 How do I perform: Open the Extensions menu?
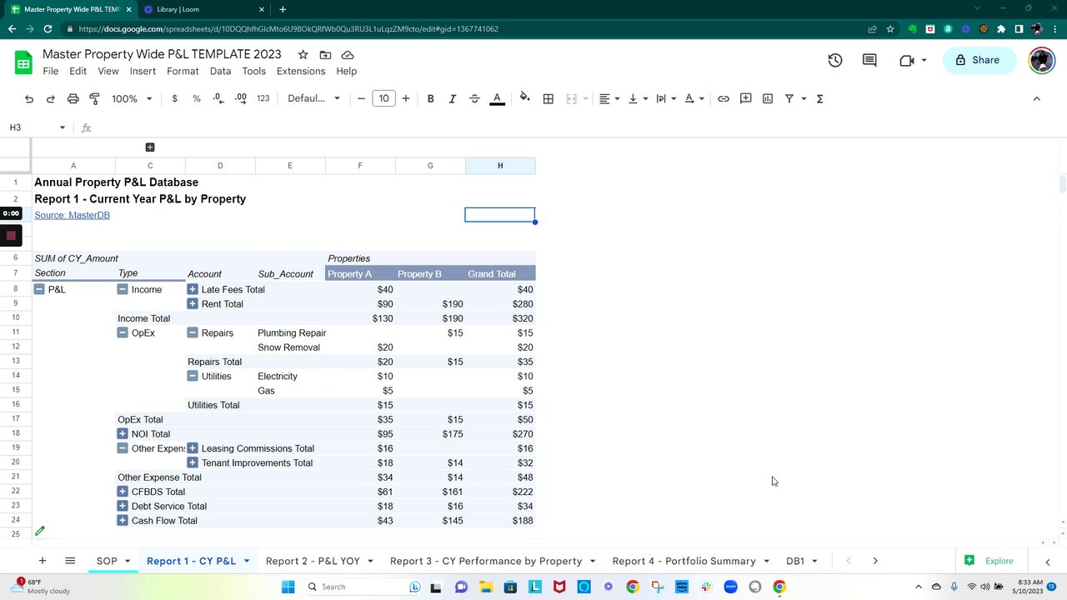point(301,71)
